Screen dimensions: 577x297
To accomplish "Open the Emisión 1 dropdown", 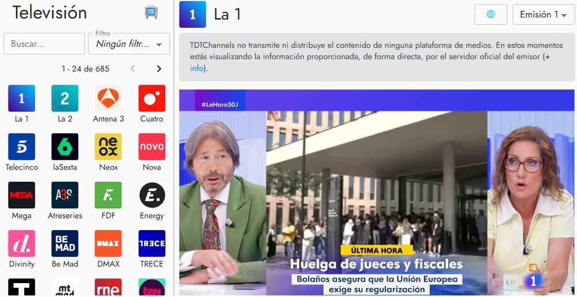I will 544,14.
